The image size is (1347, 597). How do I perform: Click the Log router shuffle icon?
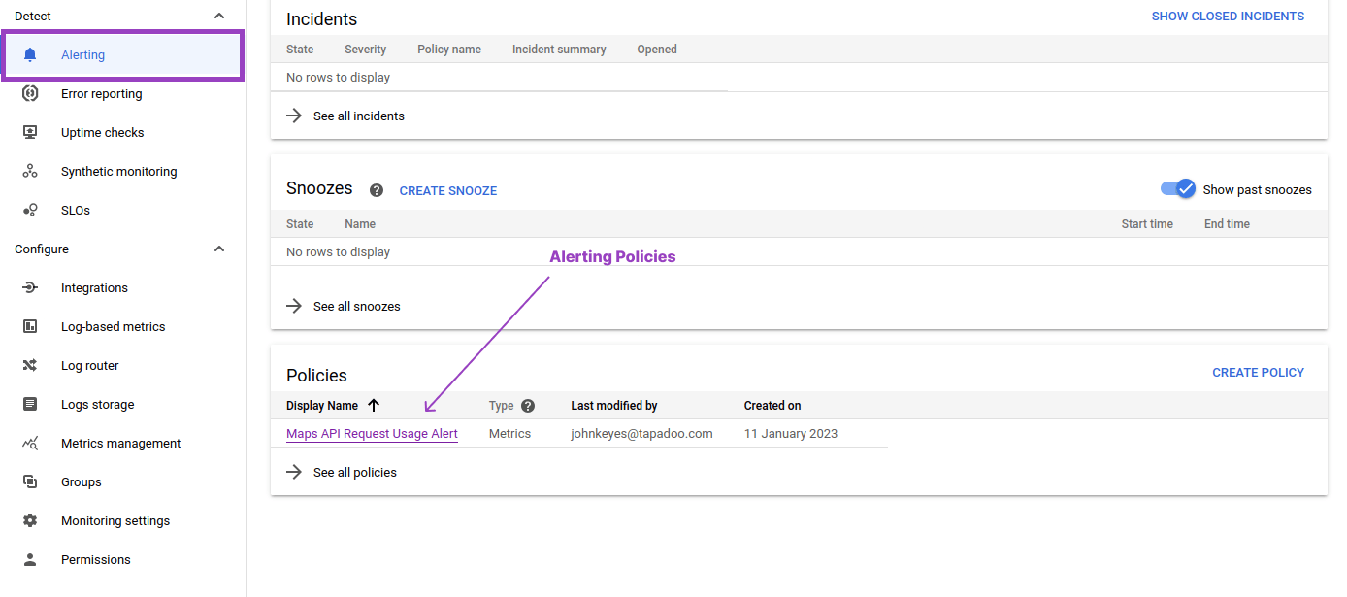(x=30, y=366)
